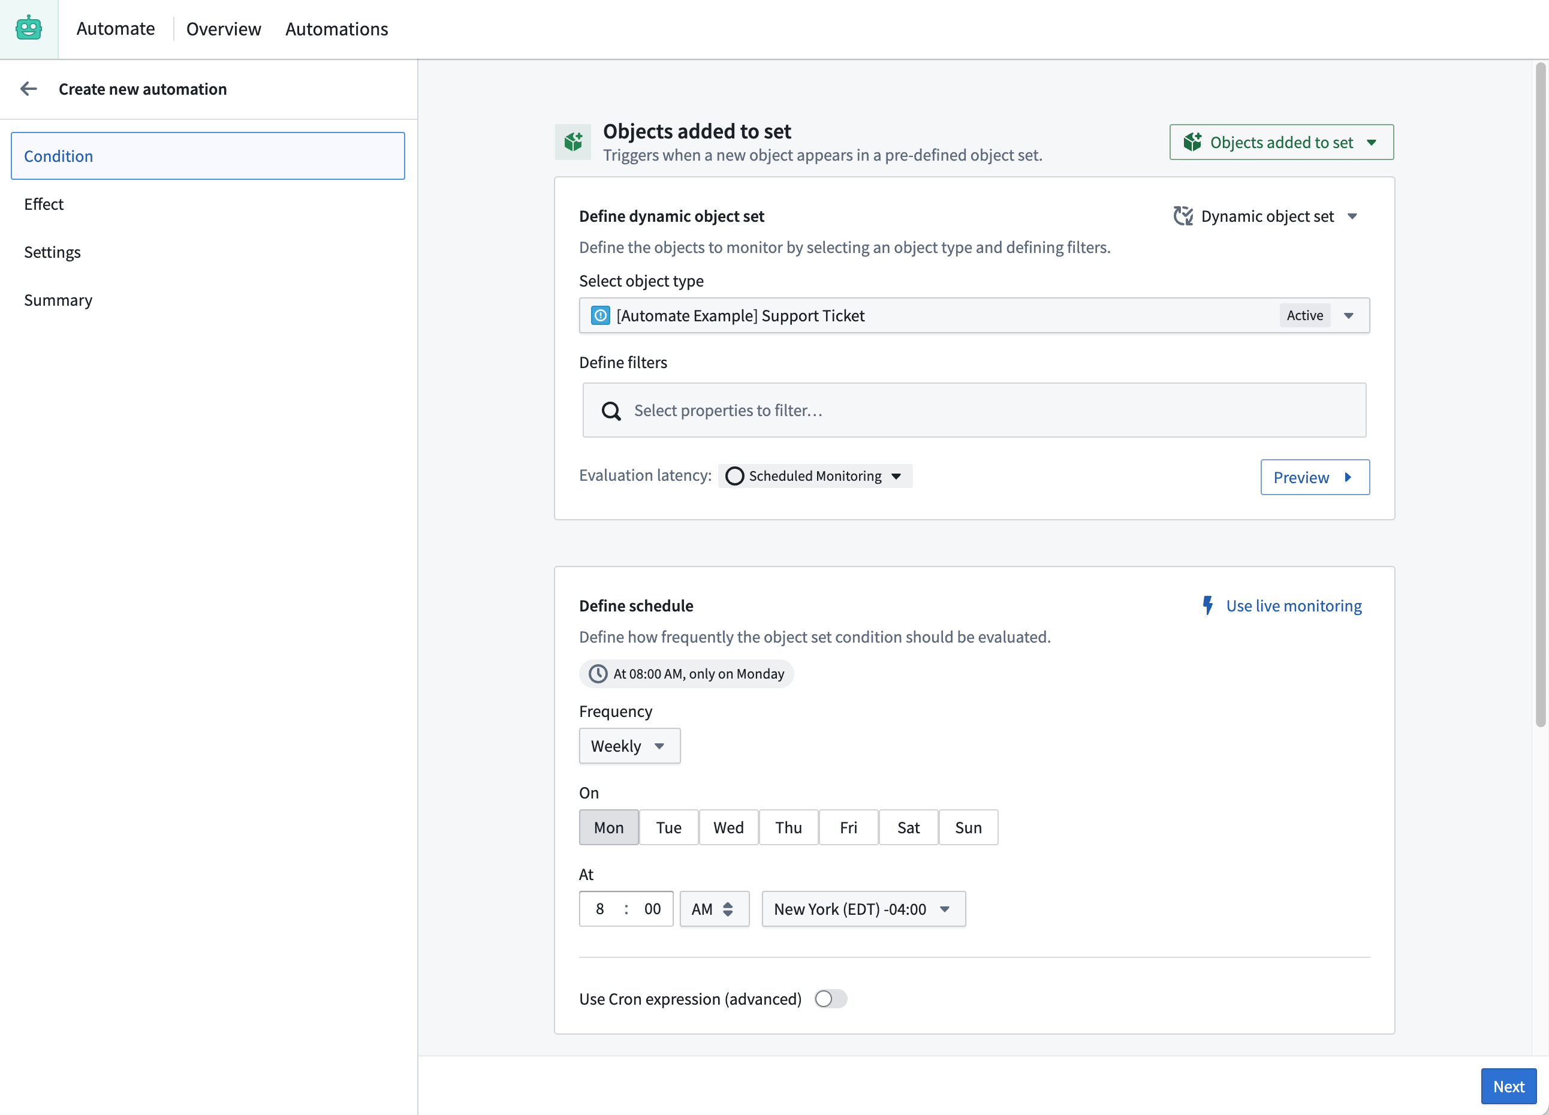
Task: Select Tuesday day button in schedule
Action: click(x=667, y=826)
